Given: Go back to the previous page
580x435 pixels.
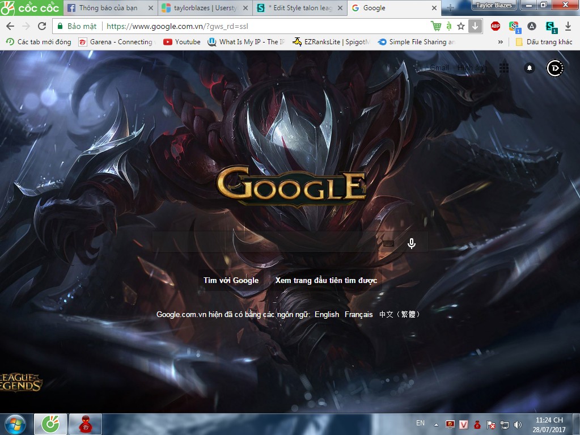Looking at the screenshot, I should [x=10, y=26].
